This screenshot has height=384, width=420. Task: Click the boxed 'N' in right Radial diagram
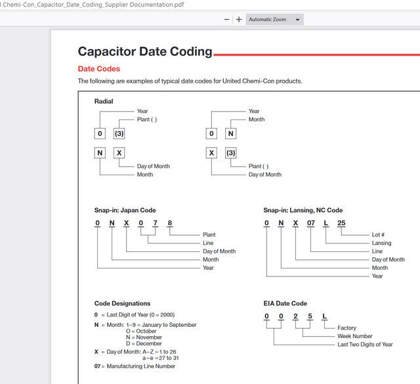[230, 133]
